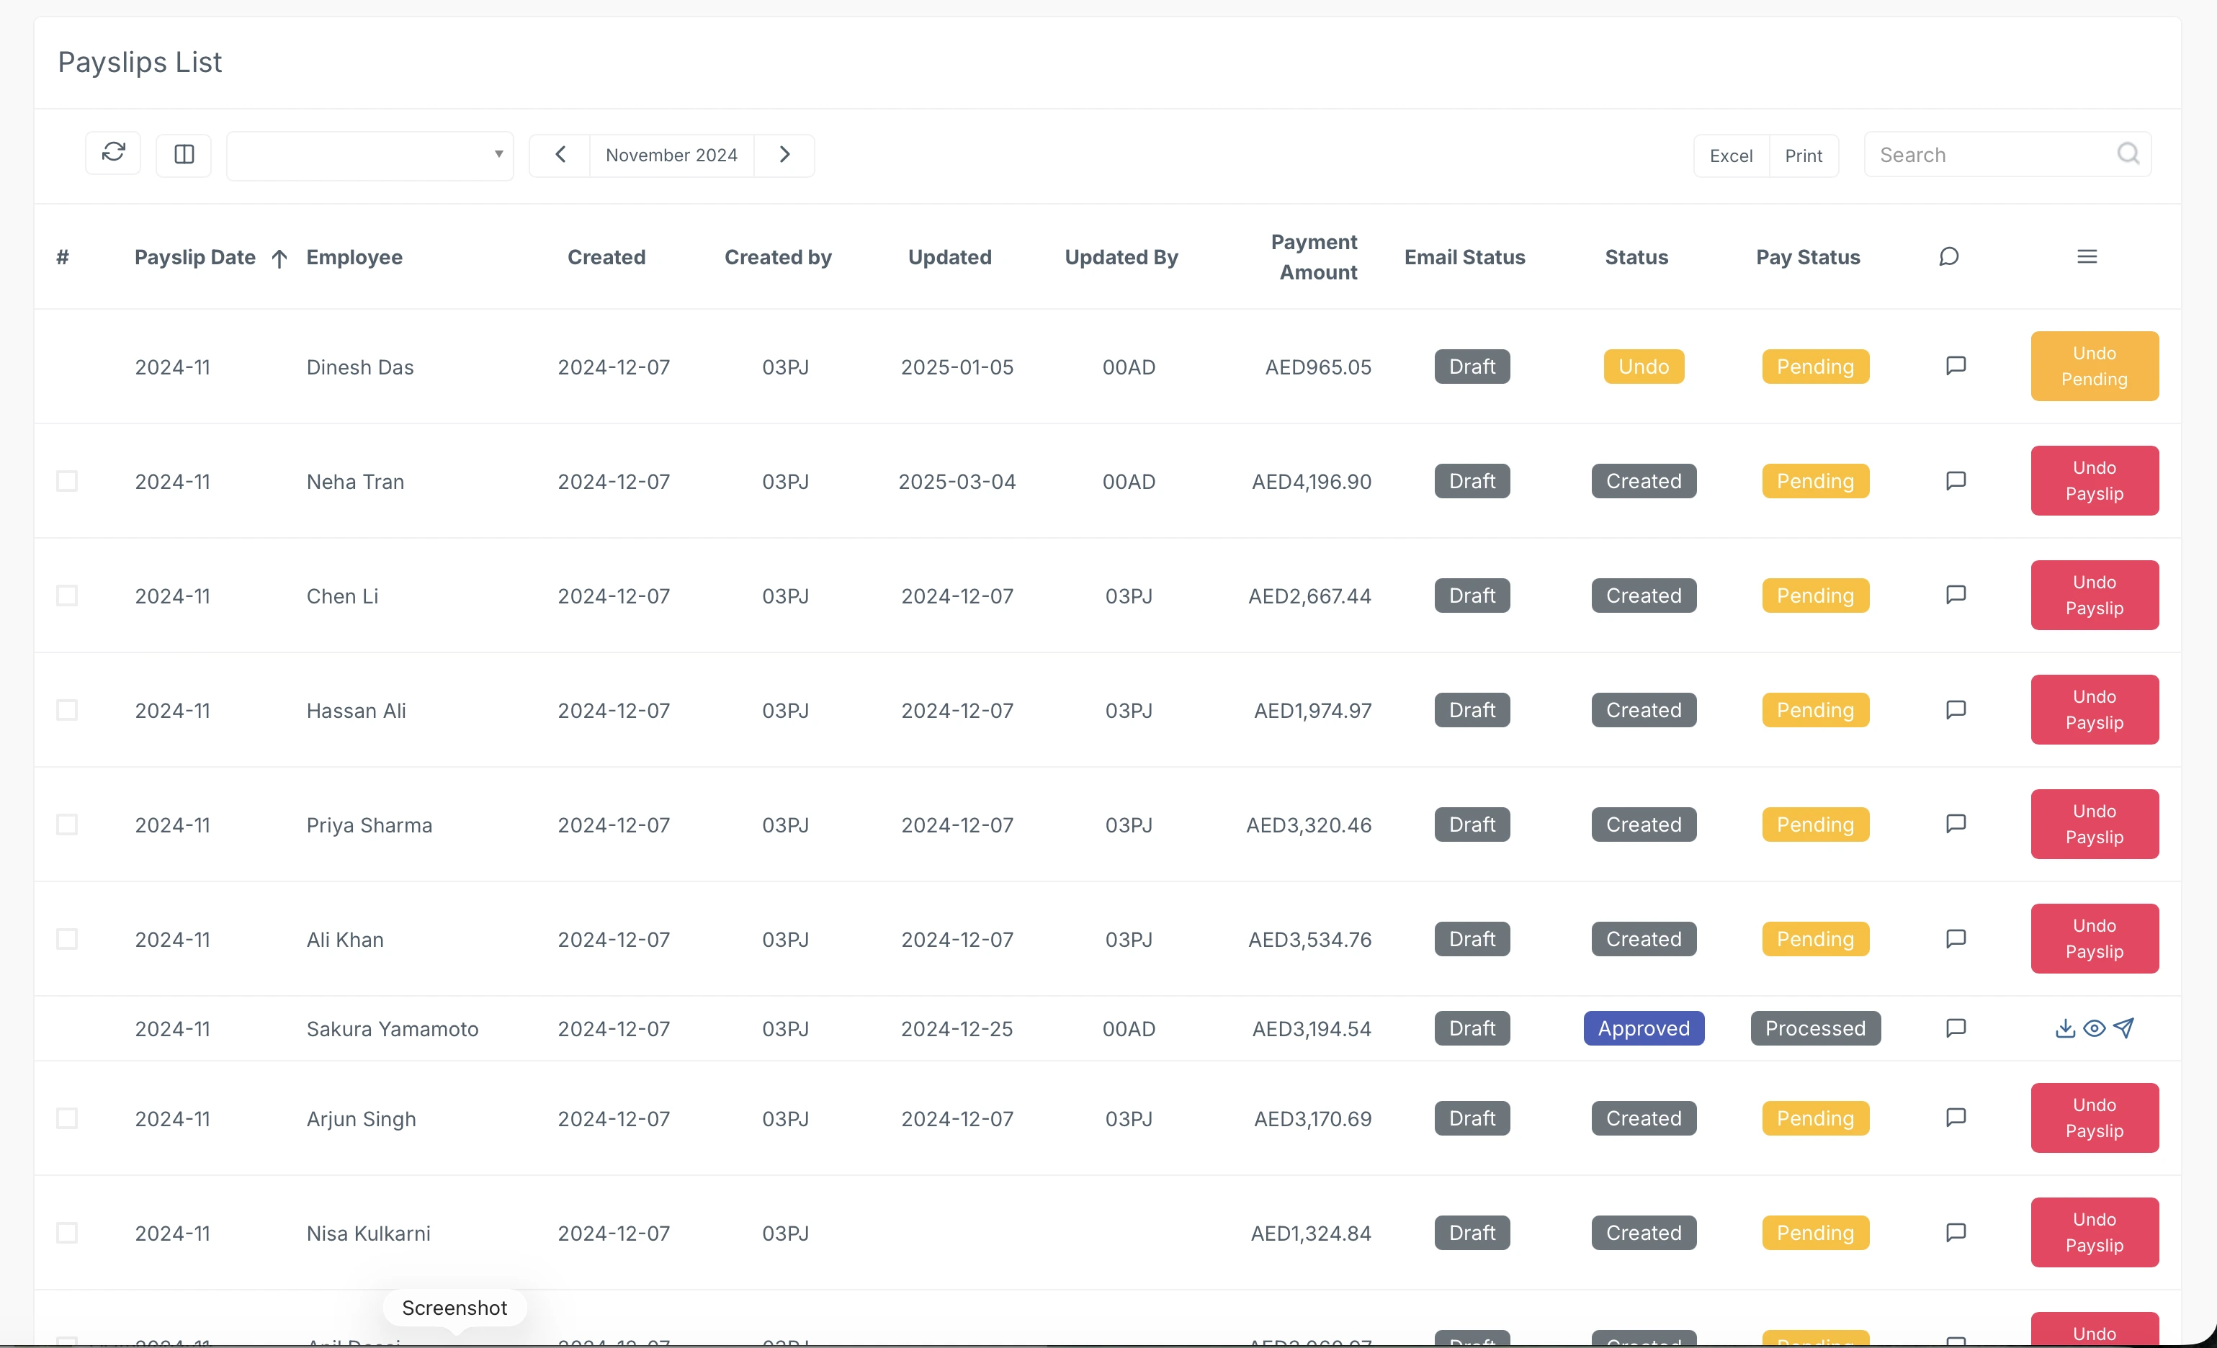Click Undo Payslip for Nisa Kulkarni
2217x1348 pixels.
(2095, 1233)
